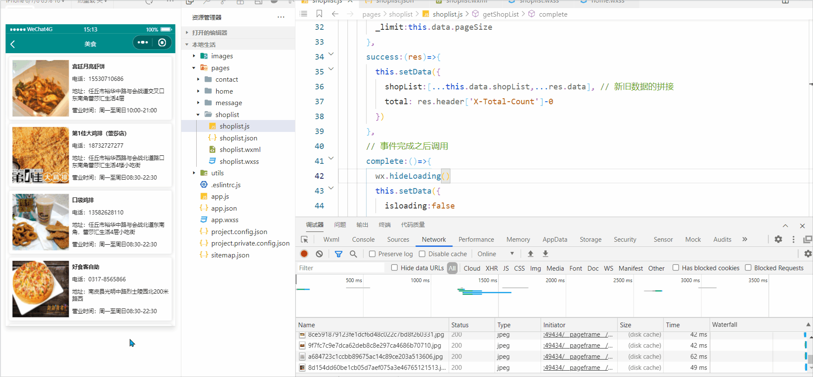Enable Hide data URLs checkbox

pyautogui.click(x=394, y=268)
